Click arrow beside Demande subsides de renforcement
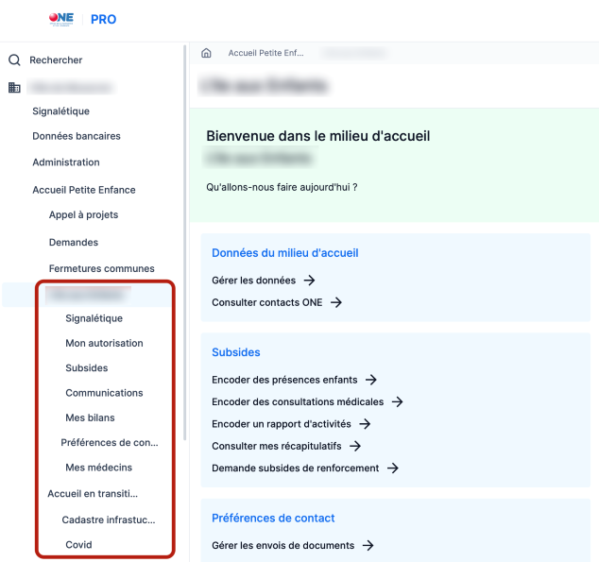This screenshot has width=599, height=562. pyautogui.click(x=392, y=468)
